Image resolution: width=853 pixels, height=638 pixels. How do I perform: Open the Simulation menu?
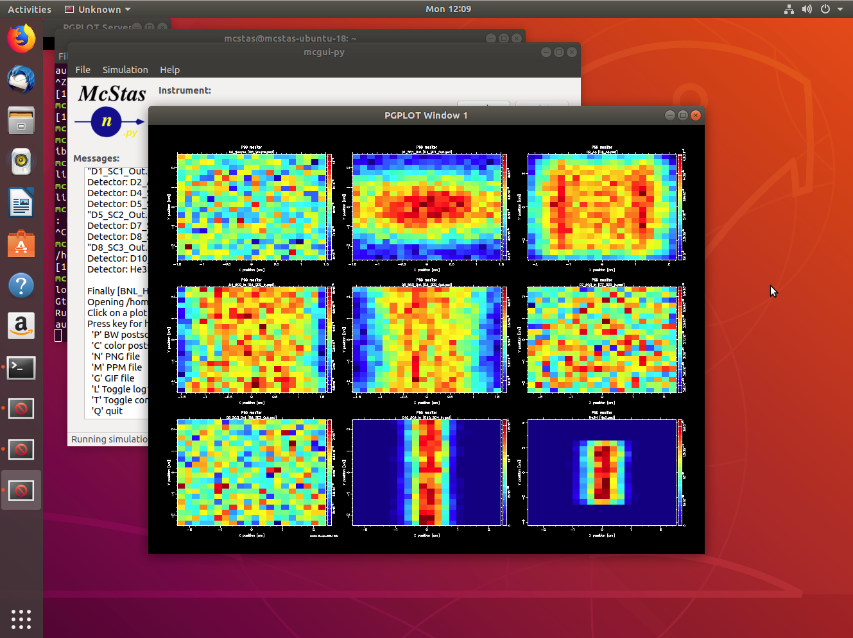(x=125, y=70)
